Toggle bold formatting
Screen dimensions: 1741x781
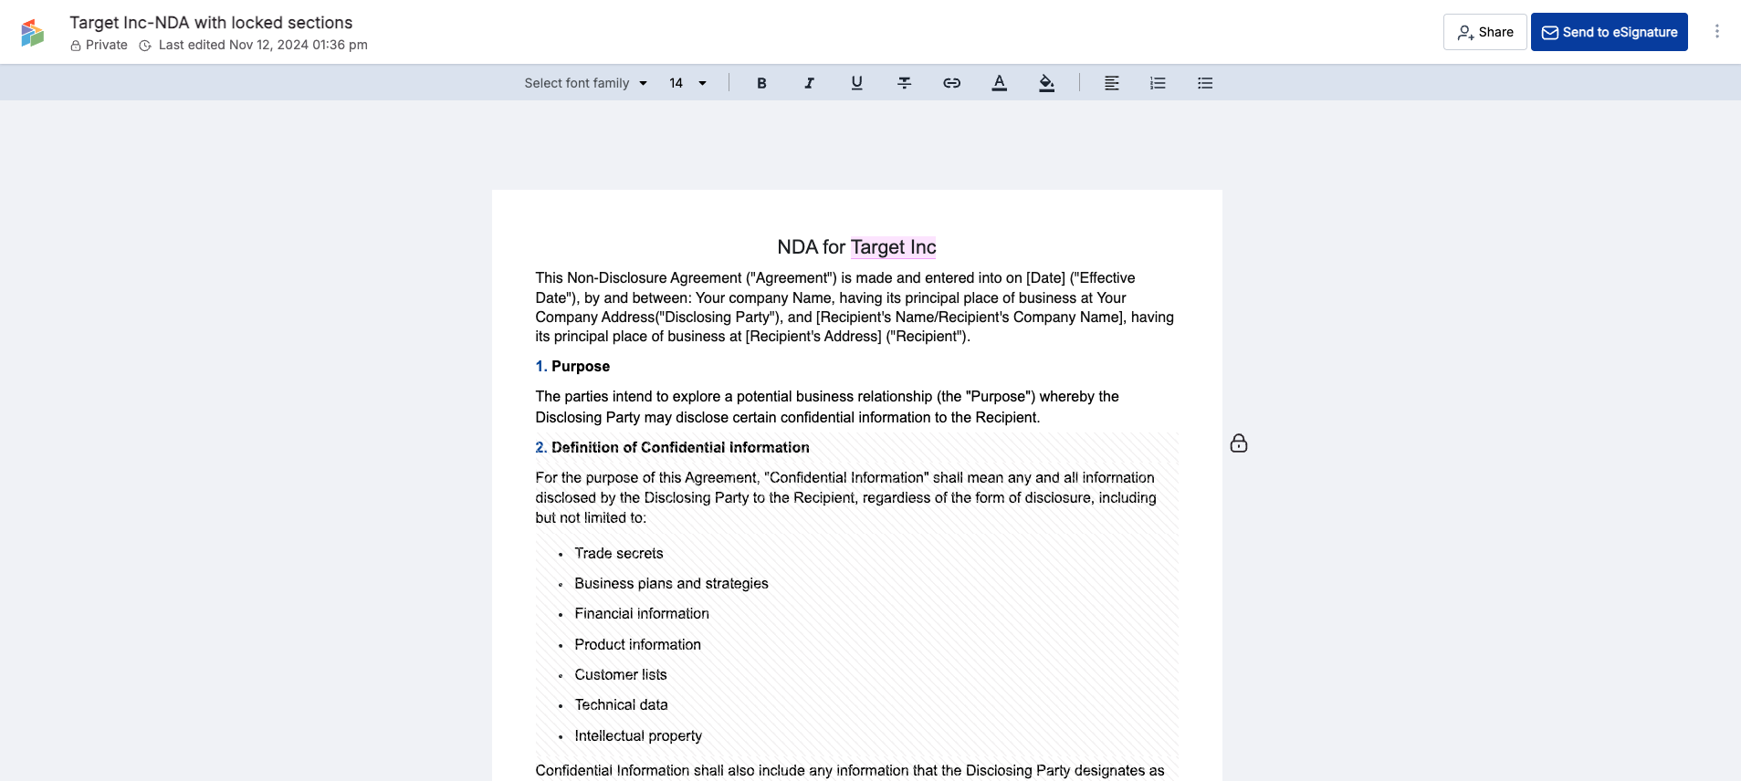click(x=761, y=83)
